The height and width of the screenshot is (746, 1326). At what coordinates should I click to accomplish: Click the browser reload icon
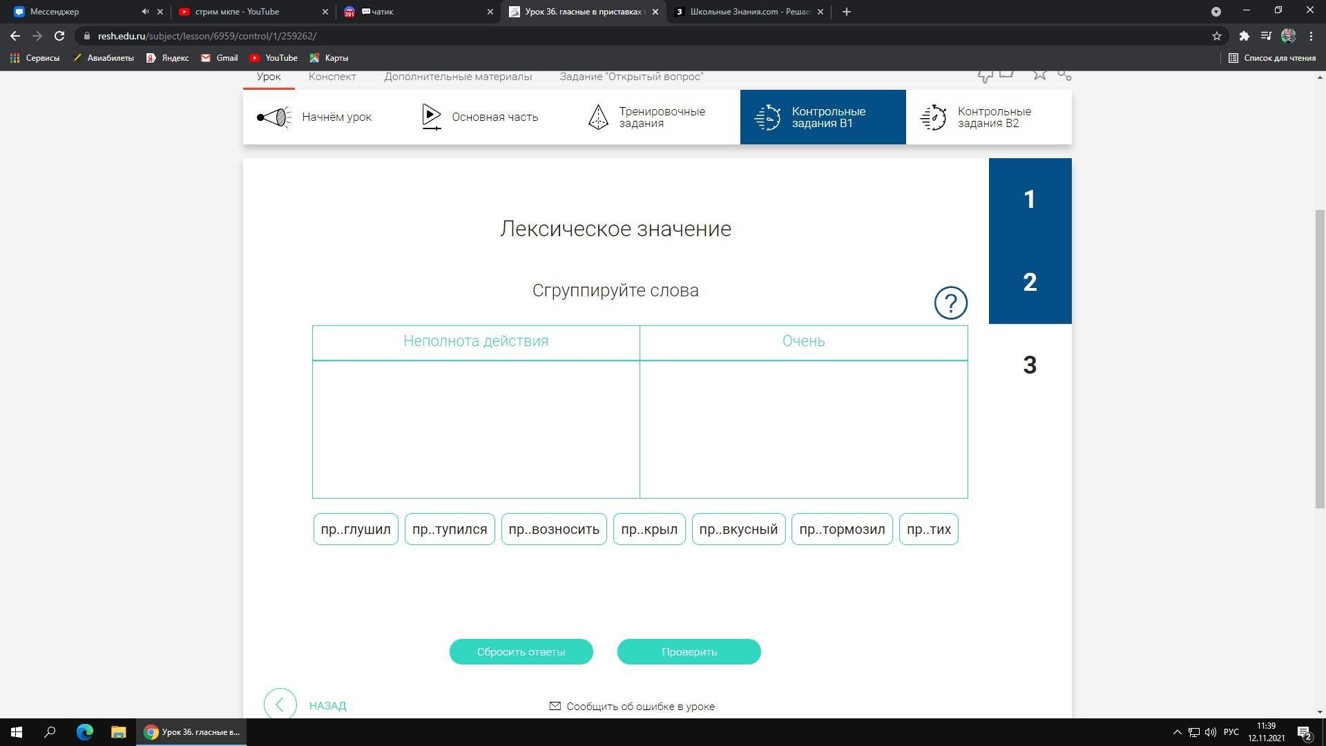point(59,36)
